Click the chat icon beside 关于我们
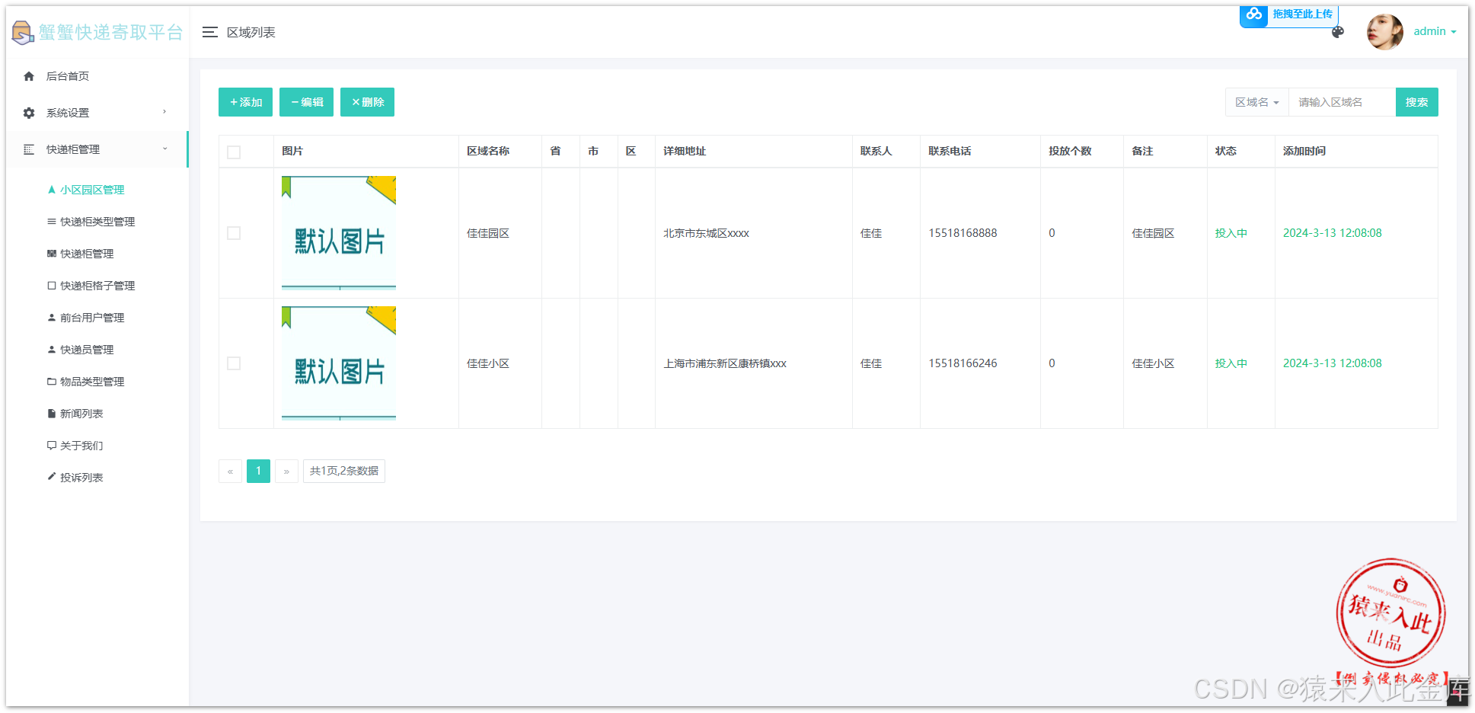The height and width of the screenshot is (713, 1475). pyautogui.click(x=52, y=446)
